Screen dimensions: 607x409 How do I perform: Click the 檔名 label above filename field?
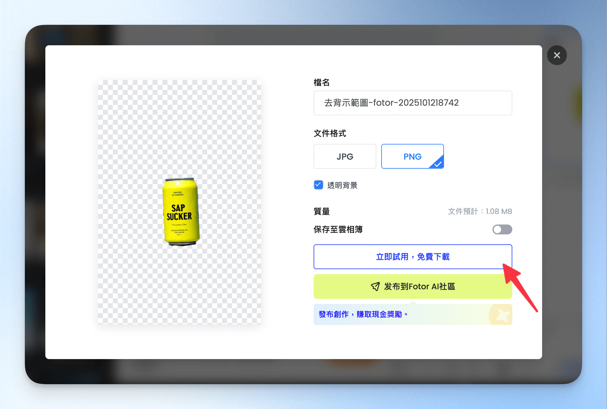pyautogui.click(x=322, y=82)
